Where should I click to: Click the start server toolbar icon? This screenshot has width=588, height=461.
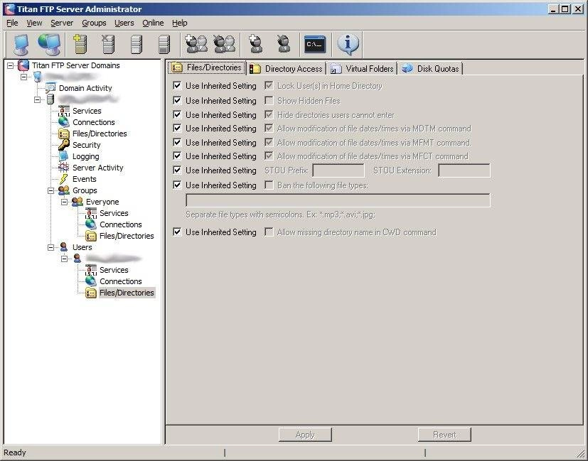coord(136,44)
